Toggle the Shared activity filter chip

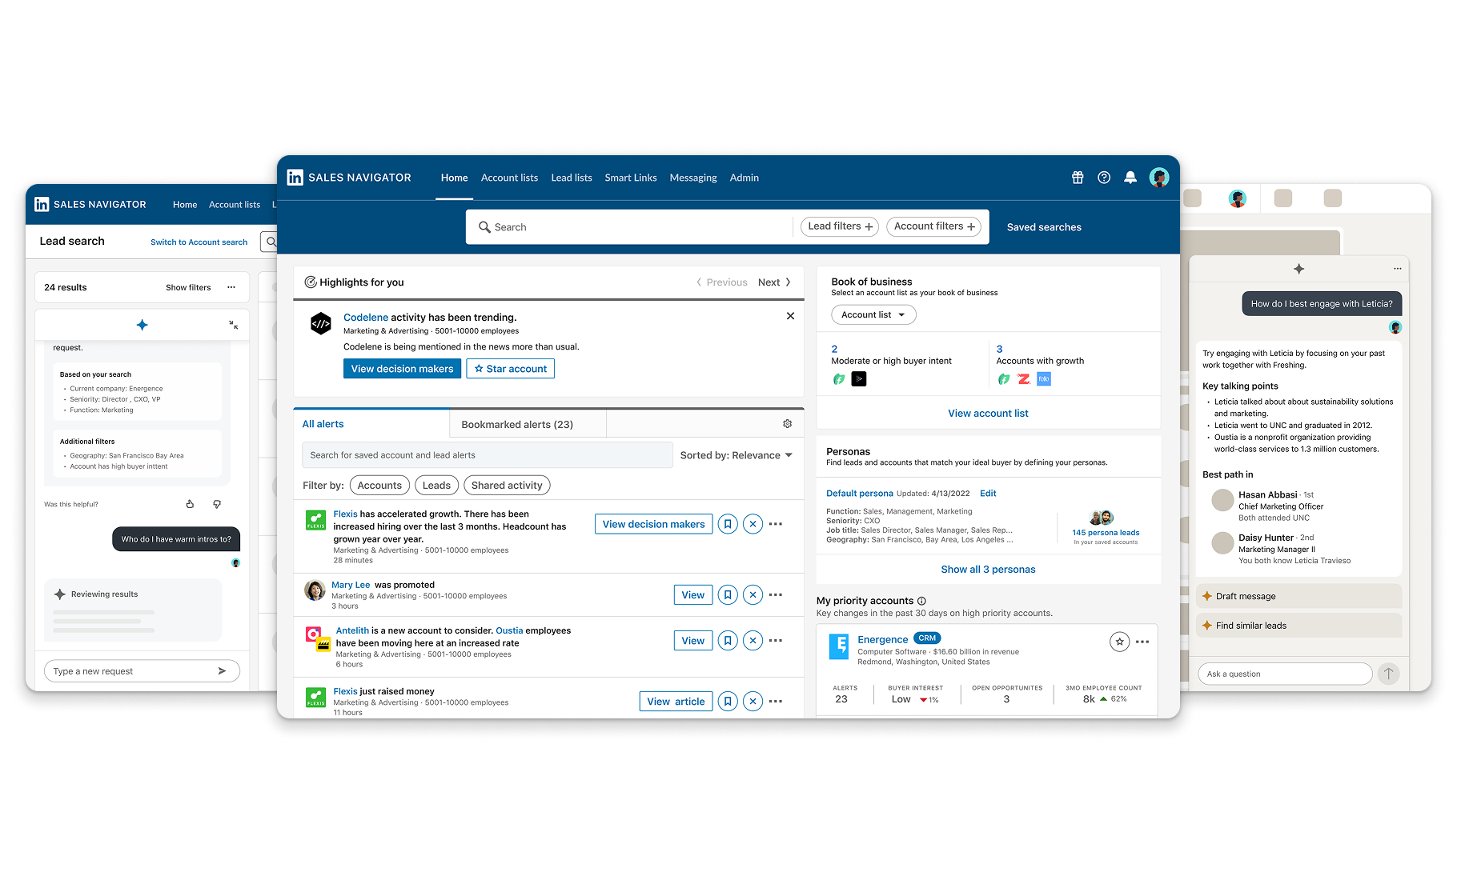[507, 485]
